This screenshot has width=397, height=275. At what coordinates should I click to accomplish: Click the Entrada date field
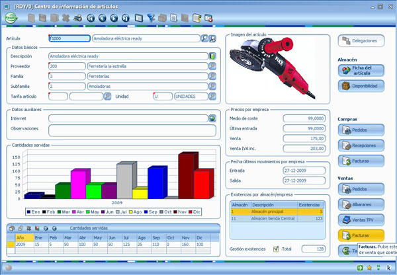pos(304,171)
